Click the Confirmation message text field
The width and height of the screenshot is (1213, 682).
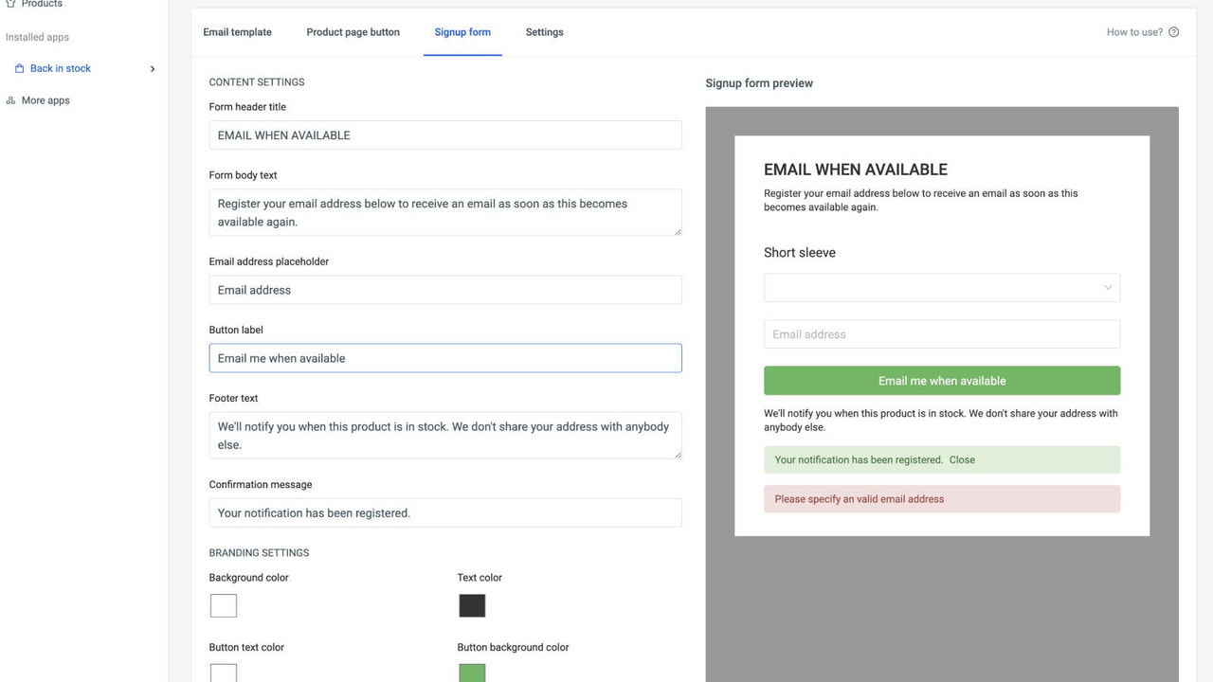[445, 512]
